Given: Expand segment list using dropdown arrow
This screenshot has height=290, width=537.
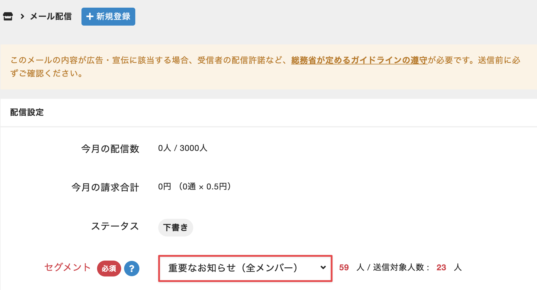Looking at the screenshot, I should coord(323,268).
